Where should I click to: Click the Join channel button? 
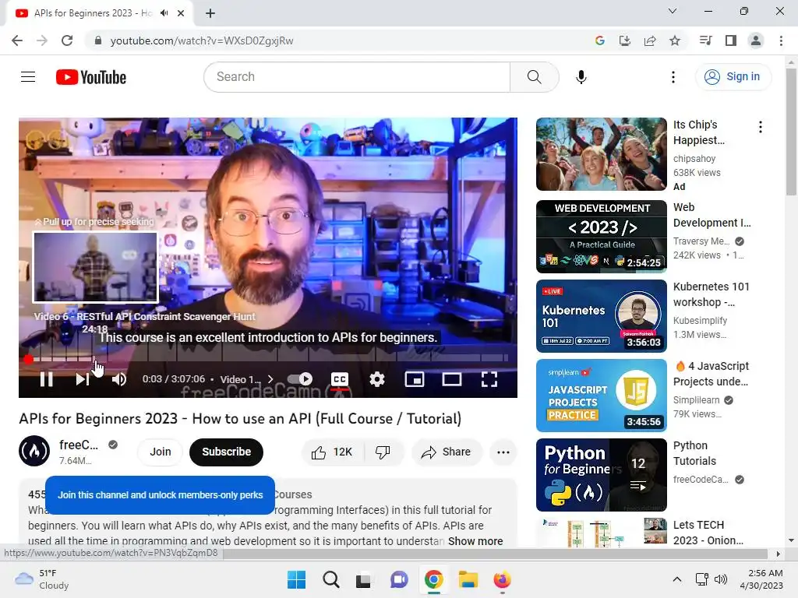pyautogui.click(x=161, y=452)
